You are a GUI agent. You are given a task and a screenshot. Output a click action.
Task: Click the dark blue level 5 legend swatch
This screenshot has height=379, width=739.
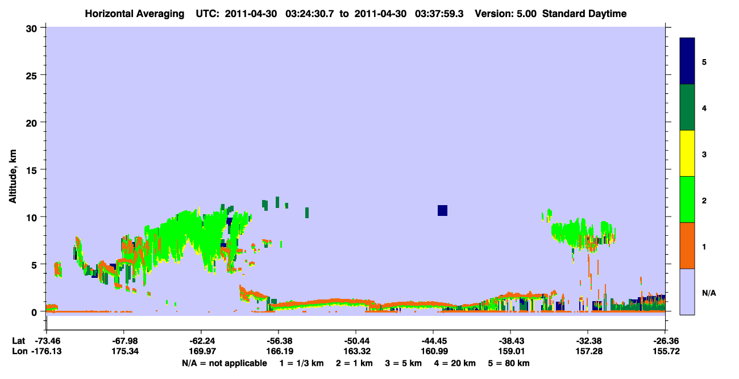point(687,61)
